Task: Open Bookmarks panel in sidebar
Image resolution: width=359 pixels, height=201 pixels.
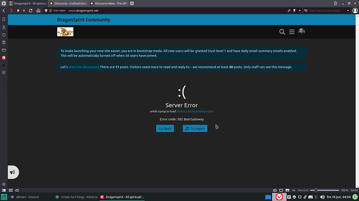Action: (4, 19)
